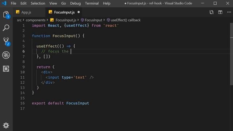Screen dimensions: 233x131
Task: Open the View menu
Action: (53, 3)
